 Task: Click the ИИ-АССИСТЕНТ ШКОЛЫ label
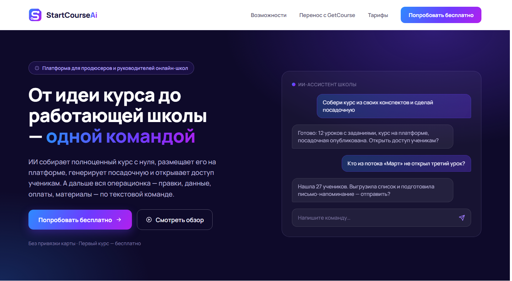(x=327, y=85)
